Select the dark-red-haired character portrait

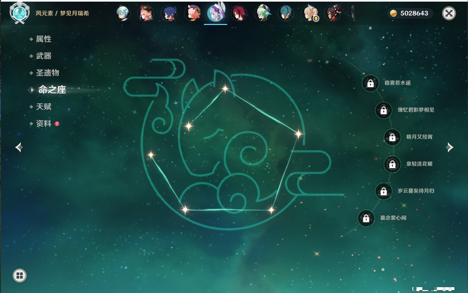point(239,13)
